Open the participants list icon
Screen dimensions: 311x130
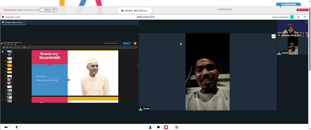coord(150,127)
